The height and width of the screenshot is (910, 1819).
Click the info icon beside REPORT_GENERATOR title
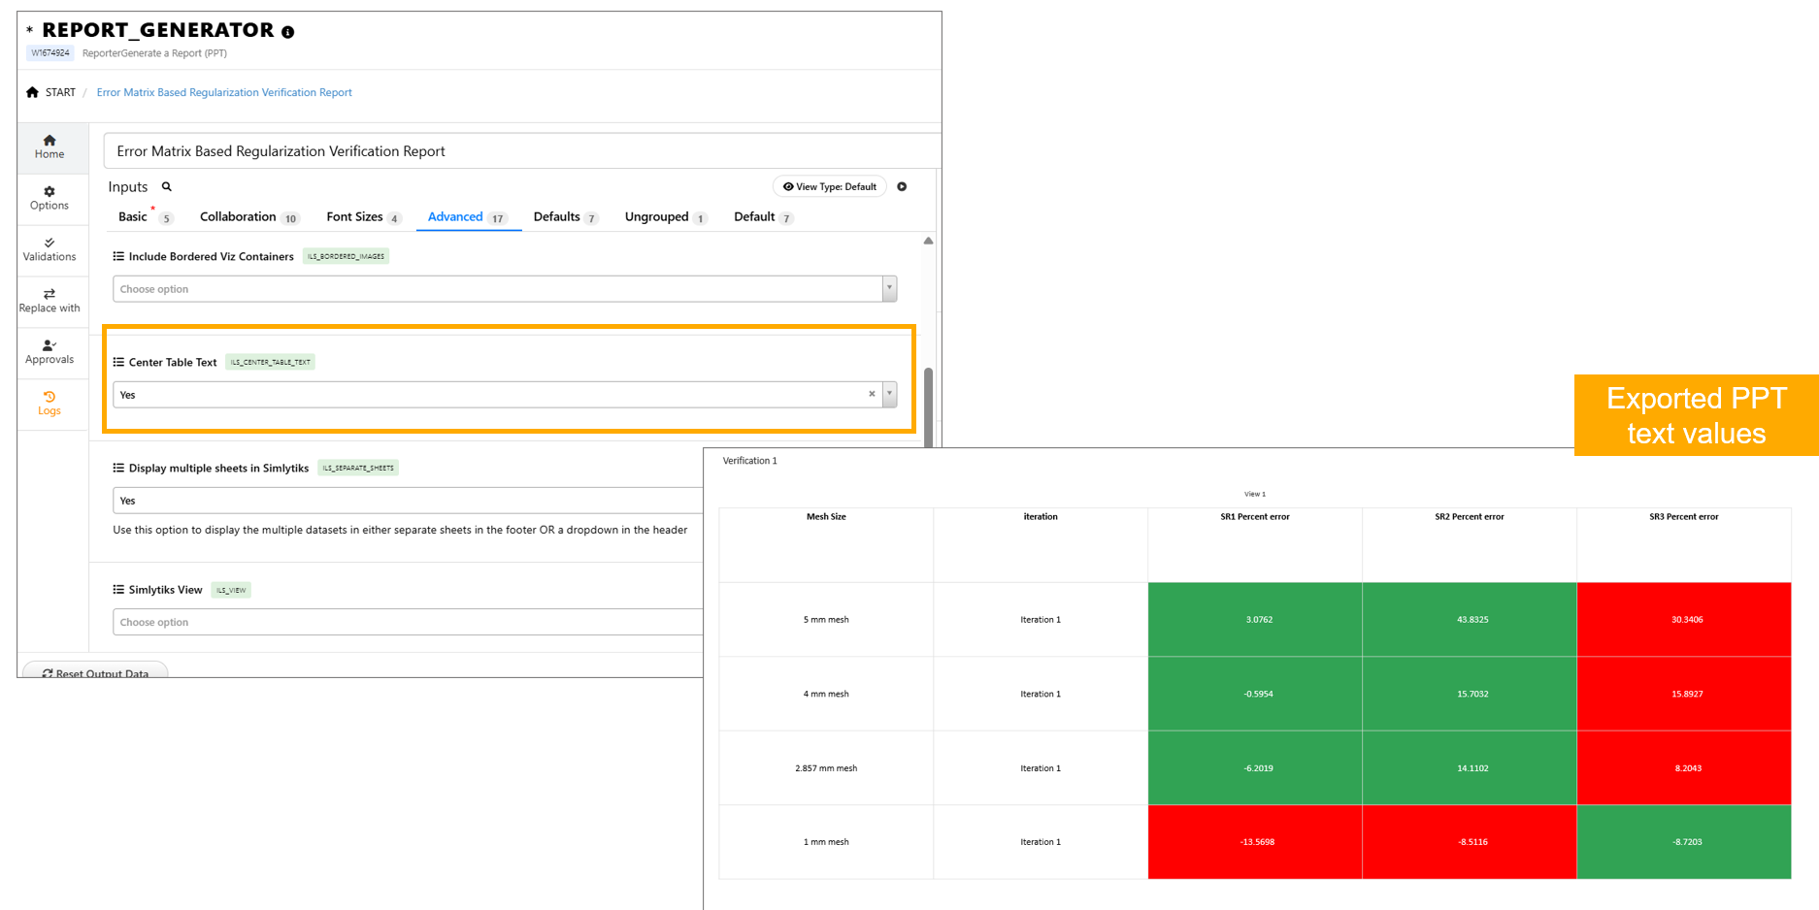tap(288, 32)
